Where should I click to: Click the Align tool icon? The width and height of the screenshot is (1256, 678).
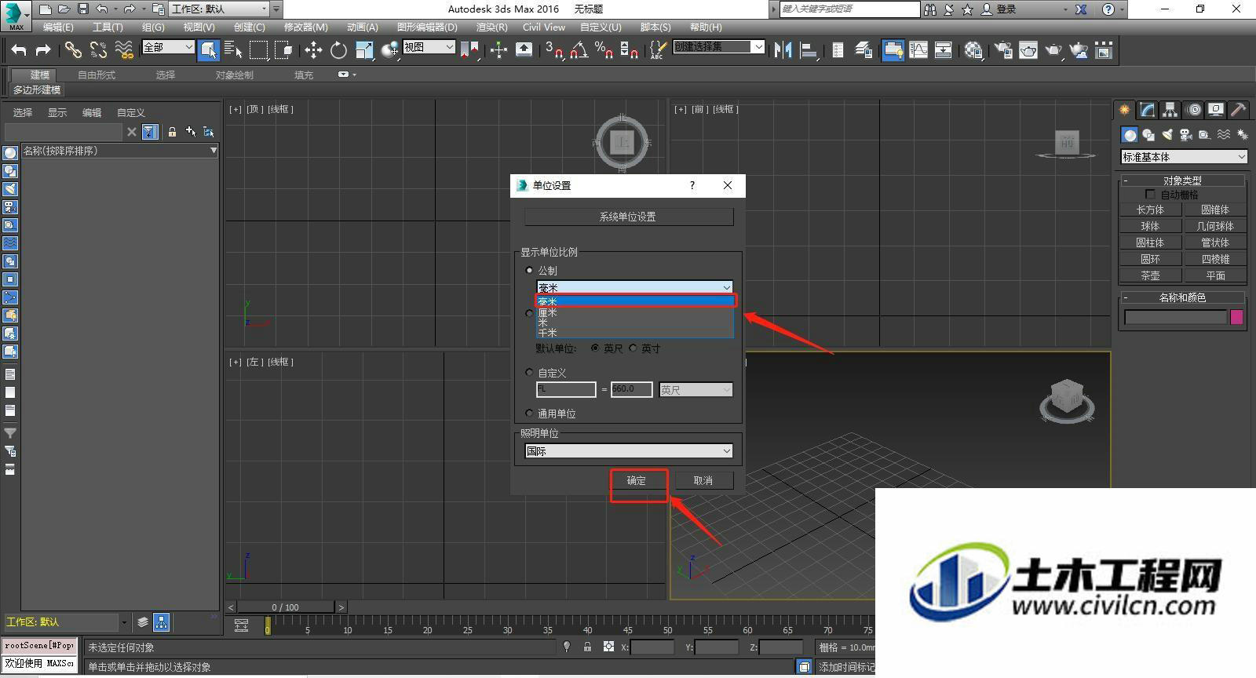coord(808,50)
